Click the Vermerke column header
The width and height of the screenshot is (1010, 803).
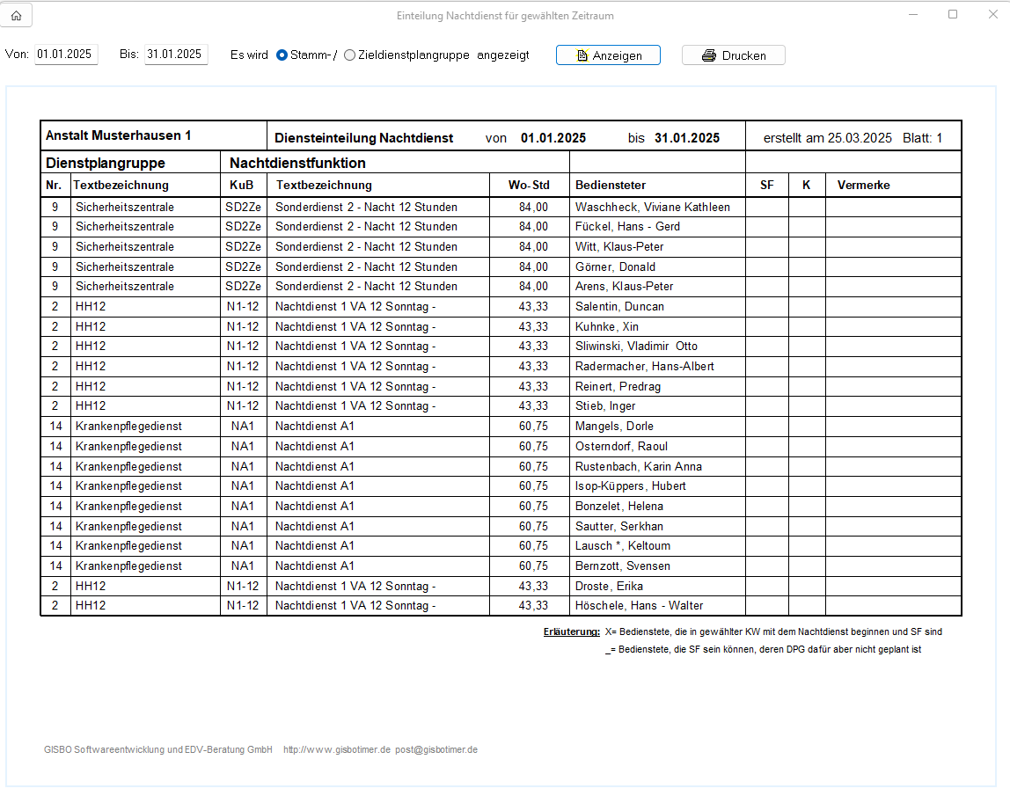[x=863, y=186]
